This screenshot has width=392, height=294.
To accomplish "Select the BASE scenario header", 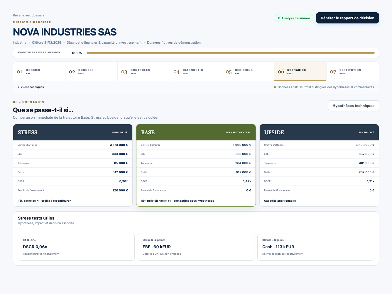I will (196, 132).
